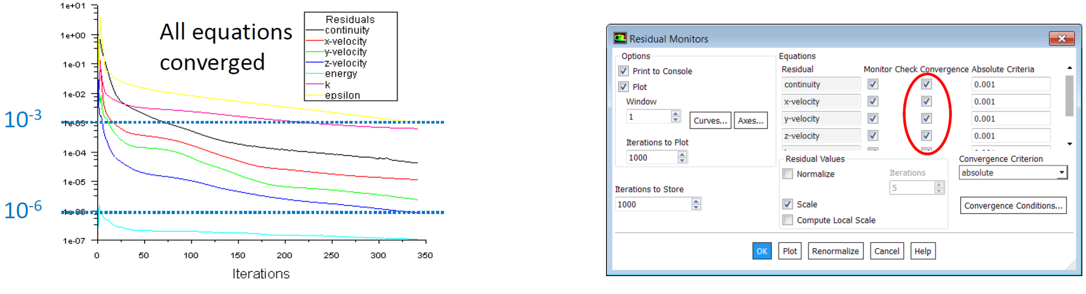This screenshot has height=294, width=1086.
Task: Open the Convergence Criterion dropdown
Action: click(x=1013, y=173)
